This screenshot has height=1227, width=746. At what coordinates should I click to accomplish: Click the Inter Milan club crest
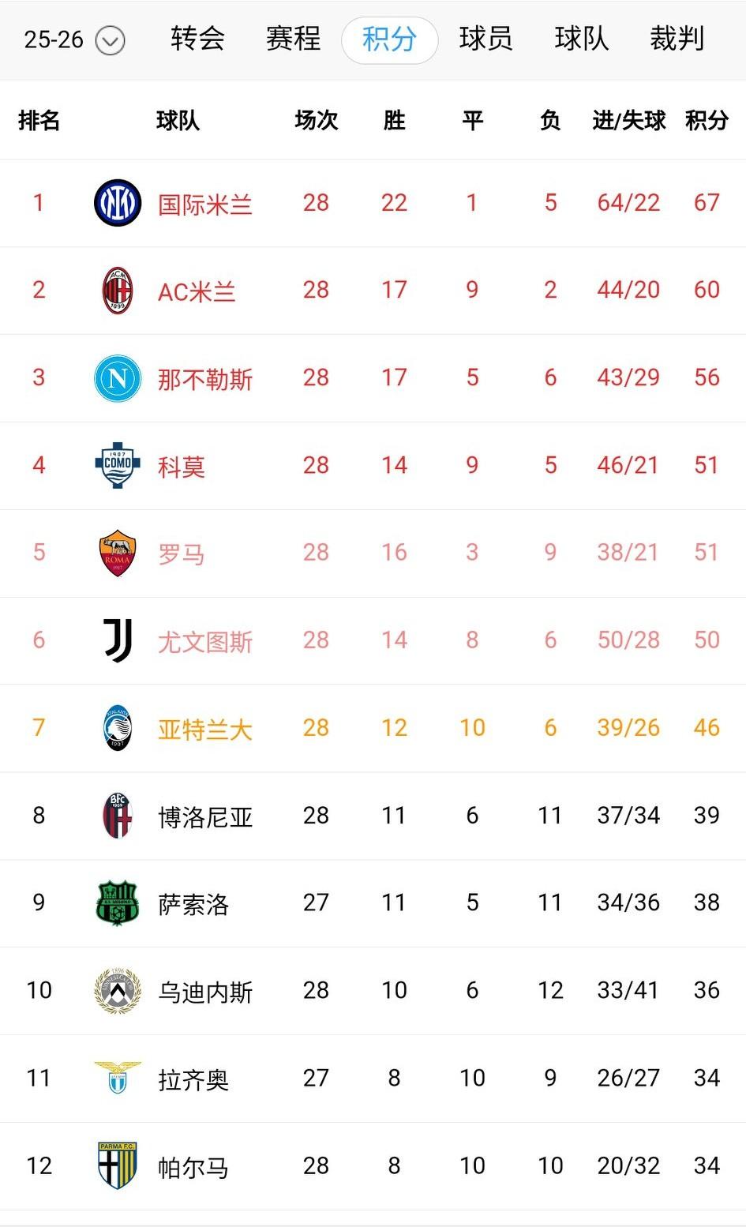click(117, 202)
